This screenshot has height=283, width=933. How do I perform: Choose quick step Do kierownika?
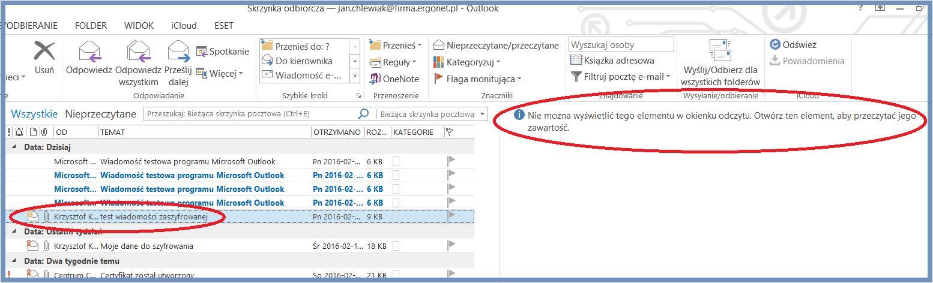click(x=303, y=61)
